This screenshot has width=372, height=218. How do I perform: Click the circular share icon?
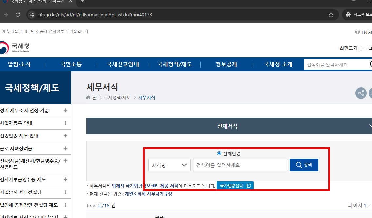point(361,93)
